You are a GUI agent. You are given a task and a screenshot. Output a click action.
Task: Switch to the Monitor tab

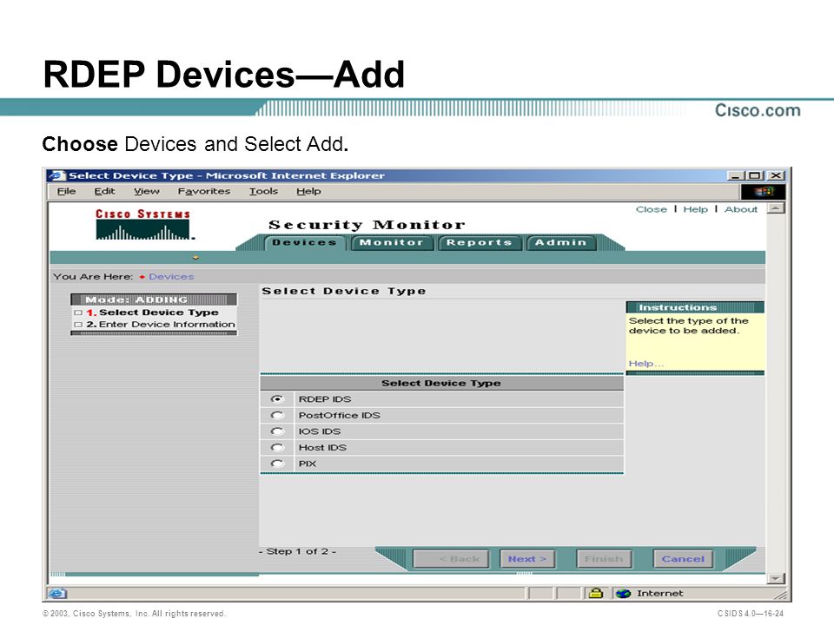[x=392, y=242]
